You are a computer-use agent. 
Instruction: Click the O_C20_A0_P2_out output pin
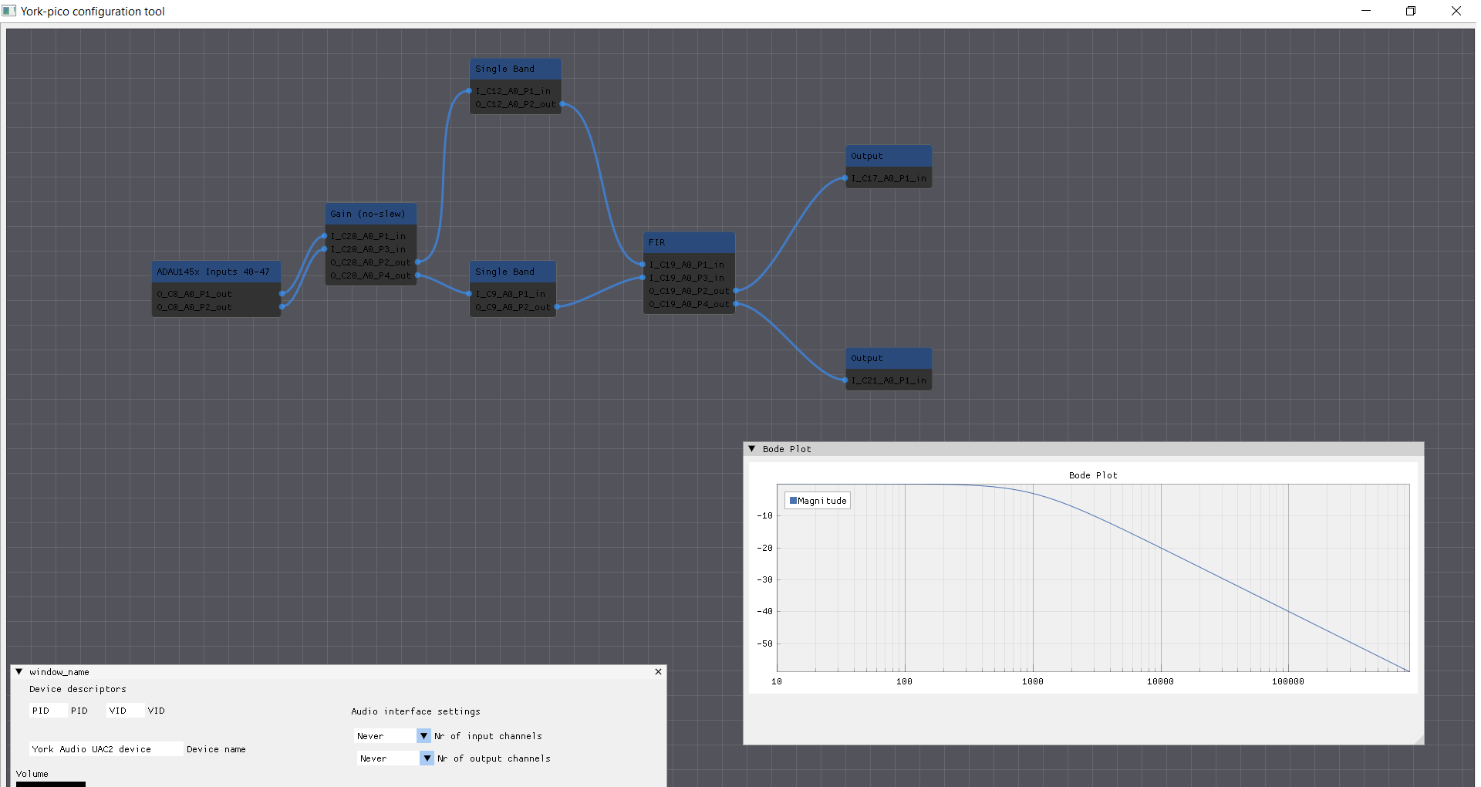[417, 262]
